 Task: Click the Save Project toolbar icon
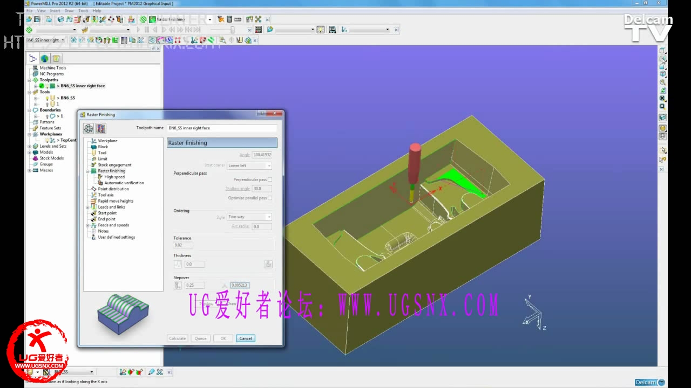coord(37,19)
